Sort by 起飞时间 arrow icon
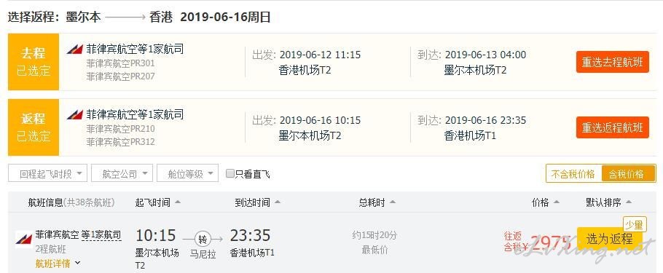The height and width of the screenshot is (273, 663). click(178, 202)
